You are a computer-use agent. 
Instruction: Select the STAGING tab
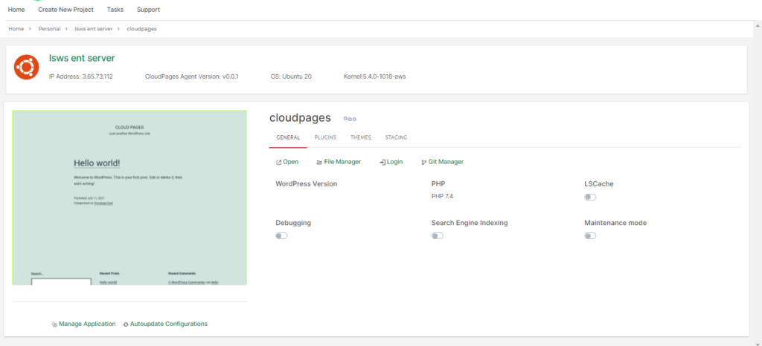click(x=396, y=137)
